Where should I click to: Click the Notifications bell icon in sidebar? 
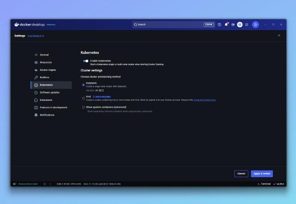(x=36, y=115)
